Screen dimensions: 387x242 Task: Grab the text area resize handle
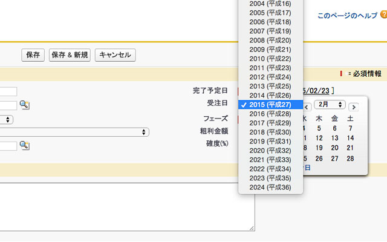[x=252, y=228]
